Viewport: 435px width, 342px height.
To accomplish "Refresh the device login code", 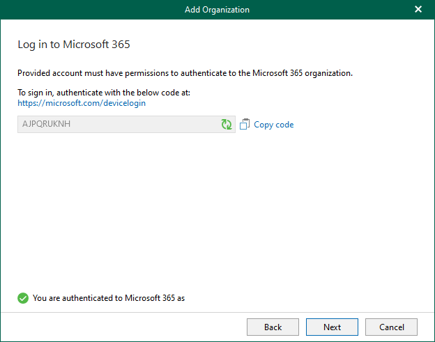I will click(227, 125).
